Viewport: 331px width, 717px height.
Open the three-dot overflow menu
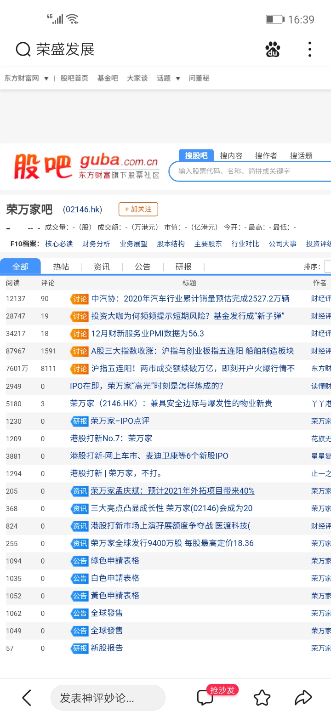(x=310, y=49)
